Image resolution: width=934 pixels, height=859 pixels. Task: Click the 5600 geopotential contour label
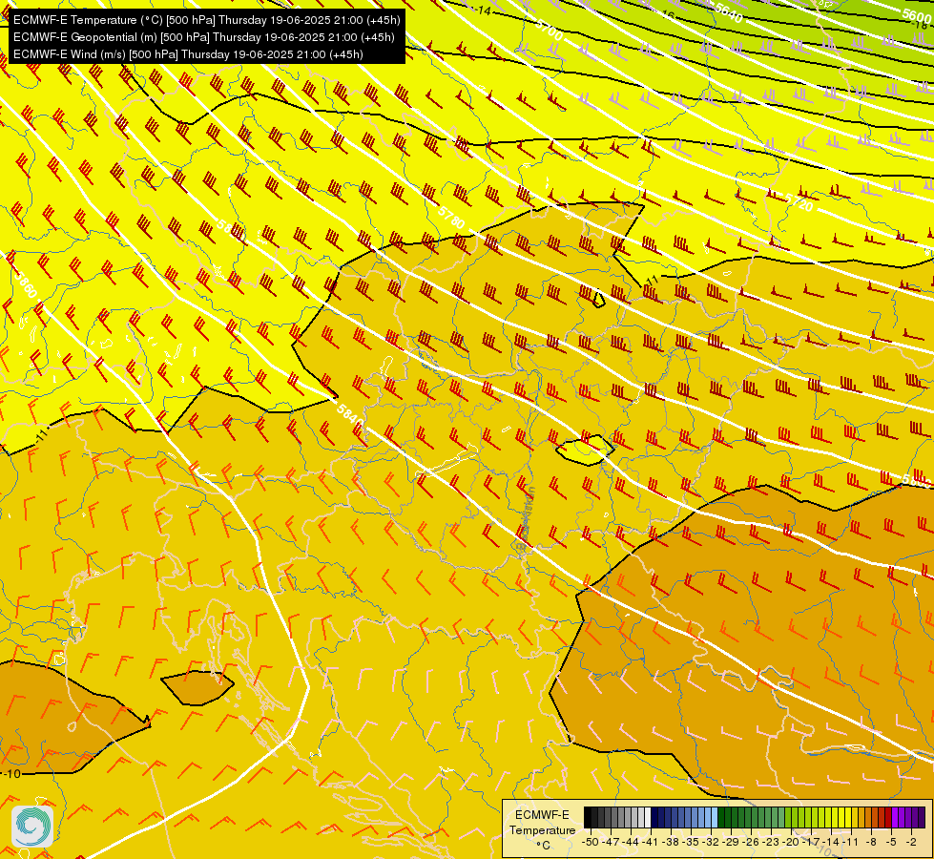pyautogui.click(x=916, y=15)
